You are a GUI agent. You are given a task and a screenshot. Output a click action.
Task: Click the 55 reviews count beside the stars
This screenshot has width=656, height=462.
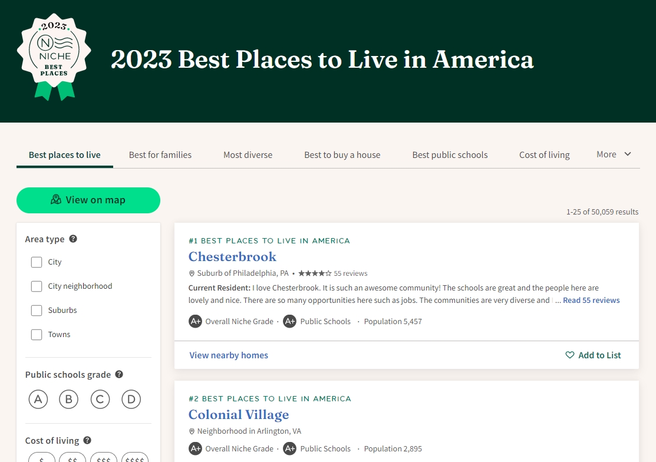(x=351, y=273)
